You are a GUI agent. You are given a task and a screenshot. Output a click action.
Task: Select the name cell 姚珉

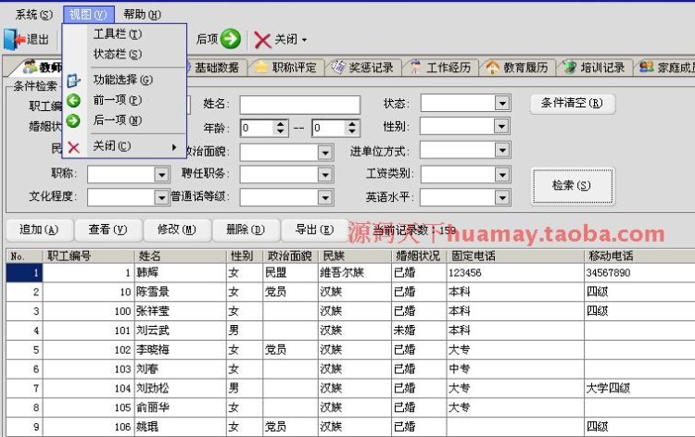181,427
